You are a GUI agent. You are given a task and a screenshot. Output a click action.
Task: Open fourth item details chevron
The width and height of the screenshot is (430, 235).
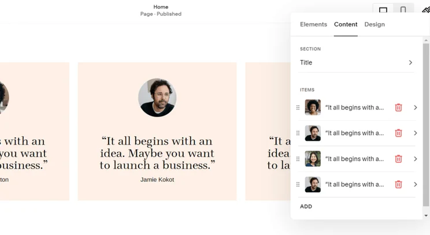pyautogui.click(x=415, y=184)
